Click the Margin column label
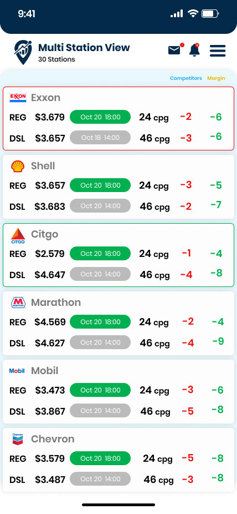Image resolution: width=237 pixels, height=514 pixels. tap(216, 78)
